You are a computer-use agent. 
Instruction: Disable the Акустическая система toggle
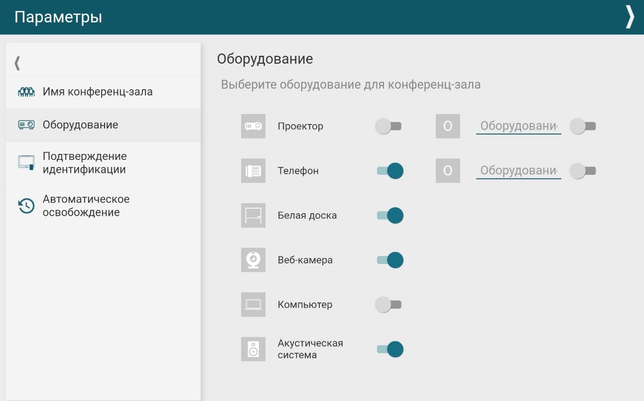(x=389, y=349)
